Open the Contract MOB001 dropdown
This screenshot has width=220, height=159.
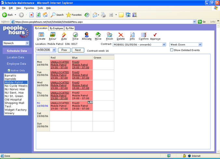[164, 44]
